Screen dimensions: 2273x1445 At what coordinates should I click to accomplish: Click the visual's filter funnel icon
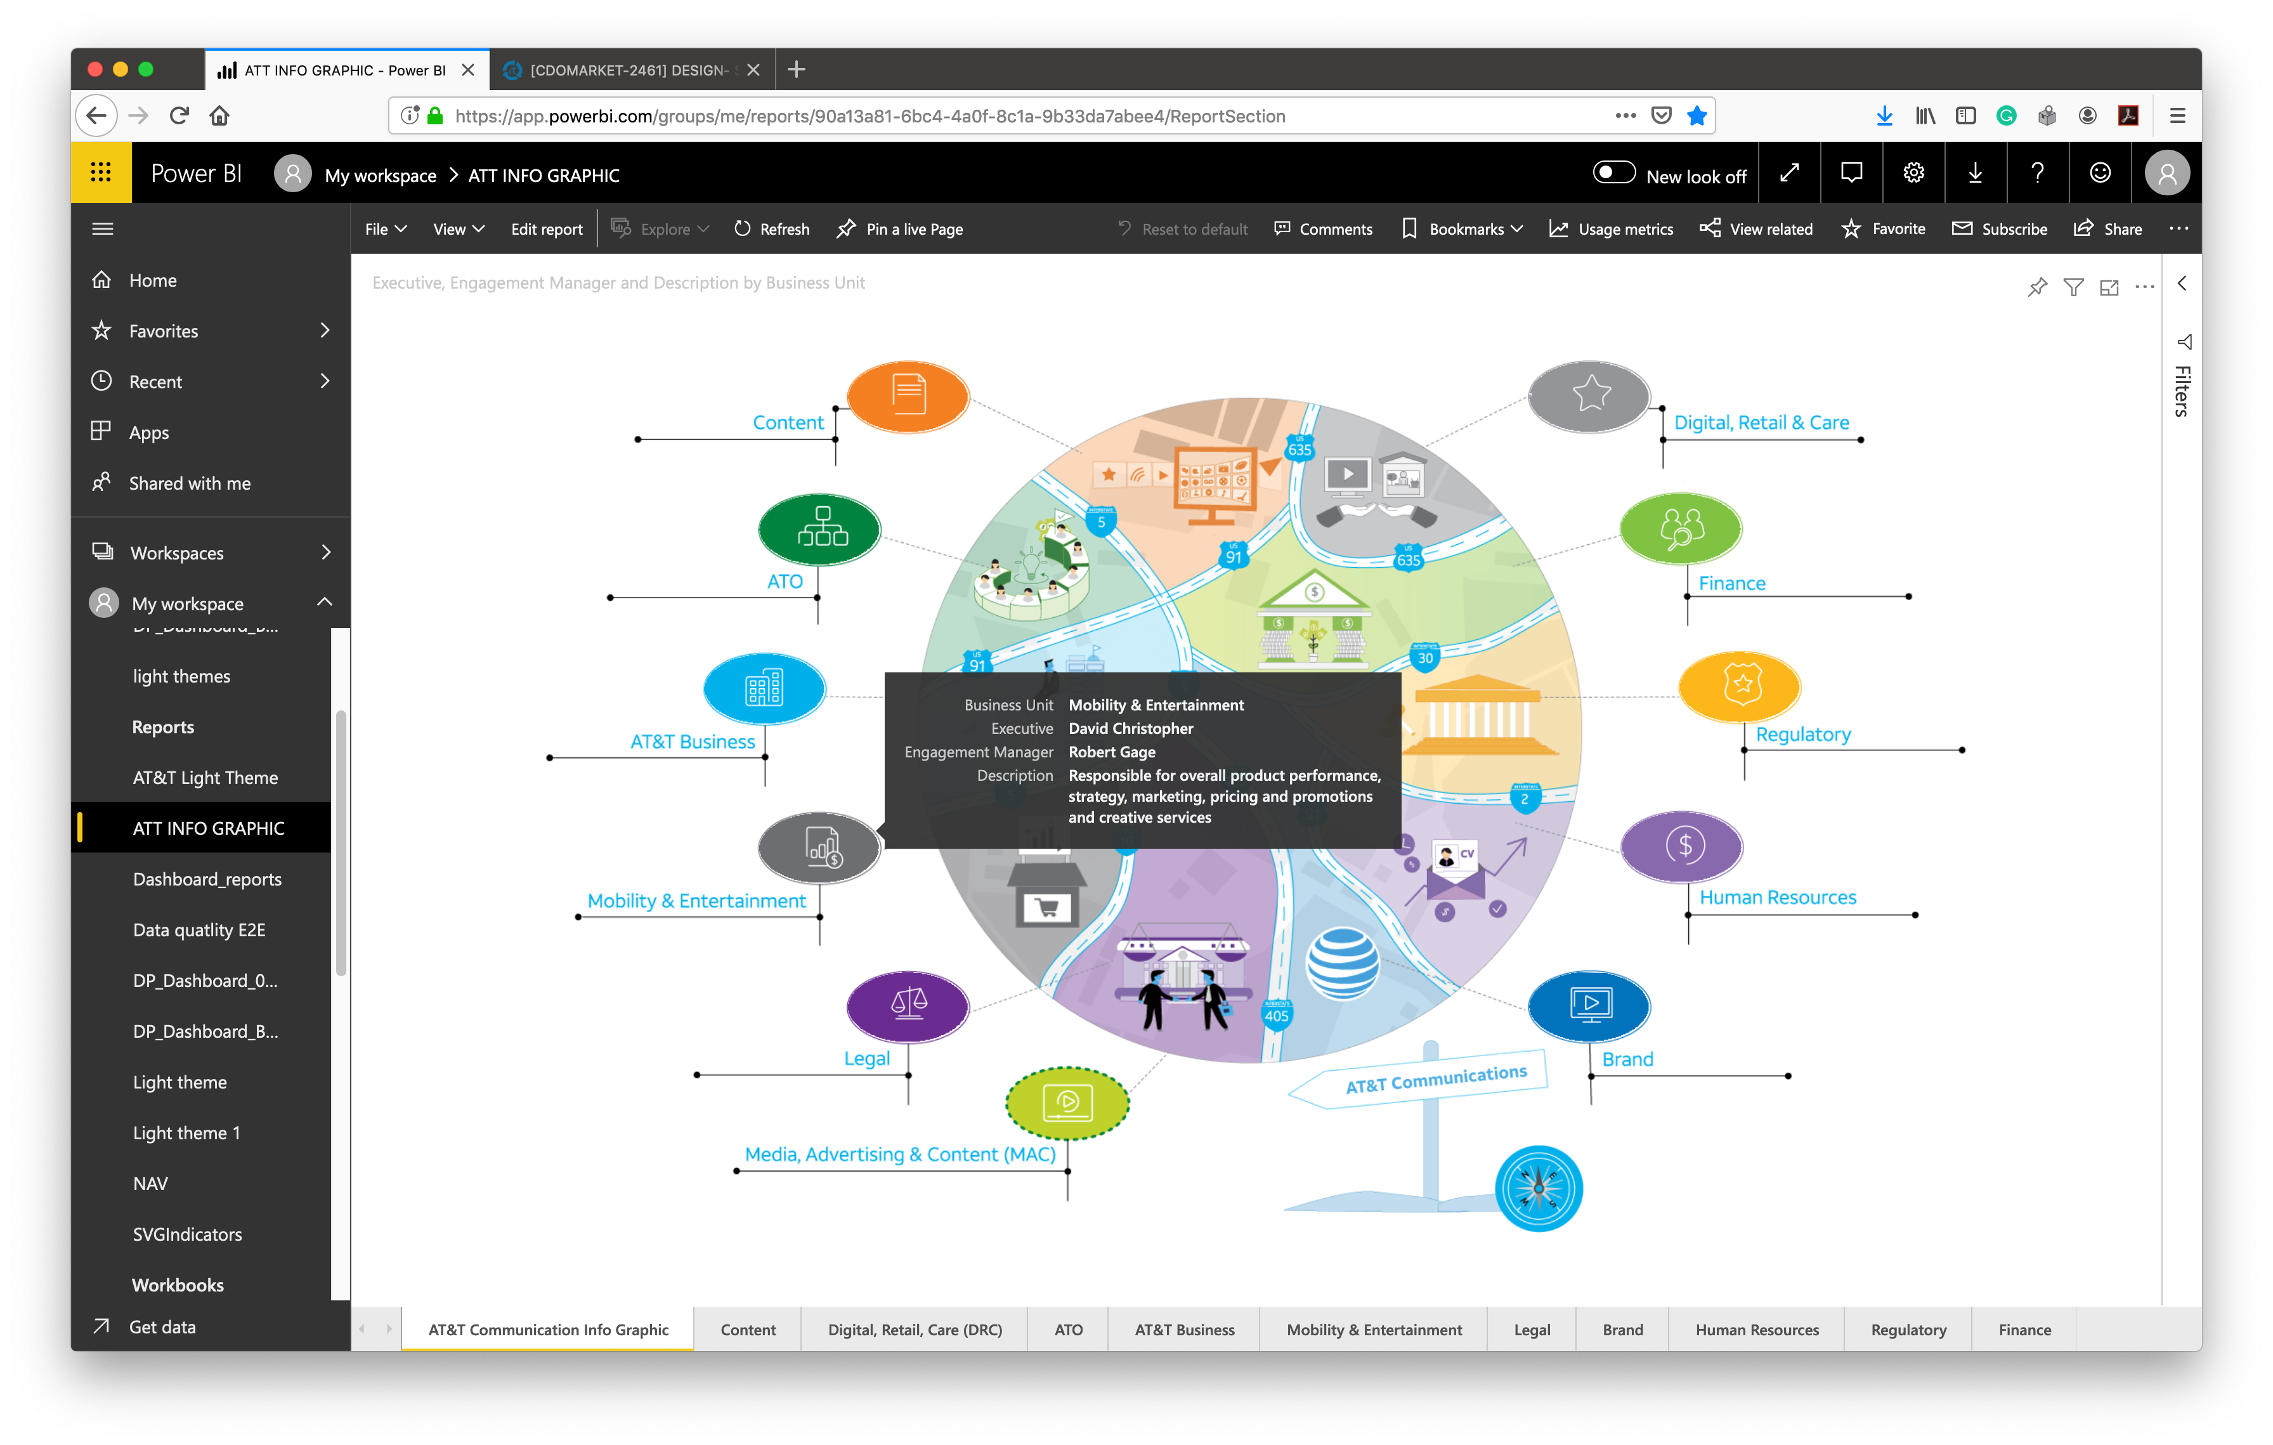2073,287
